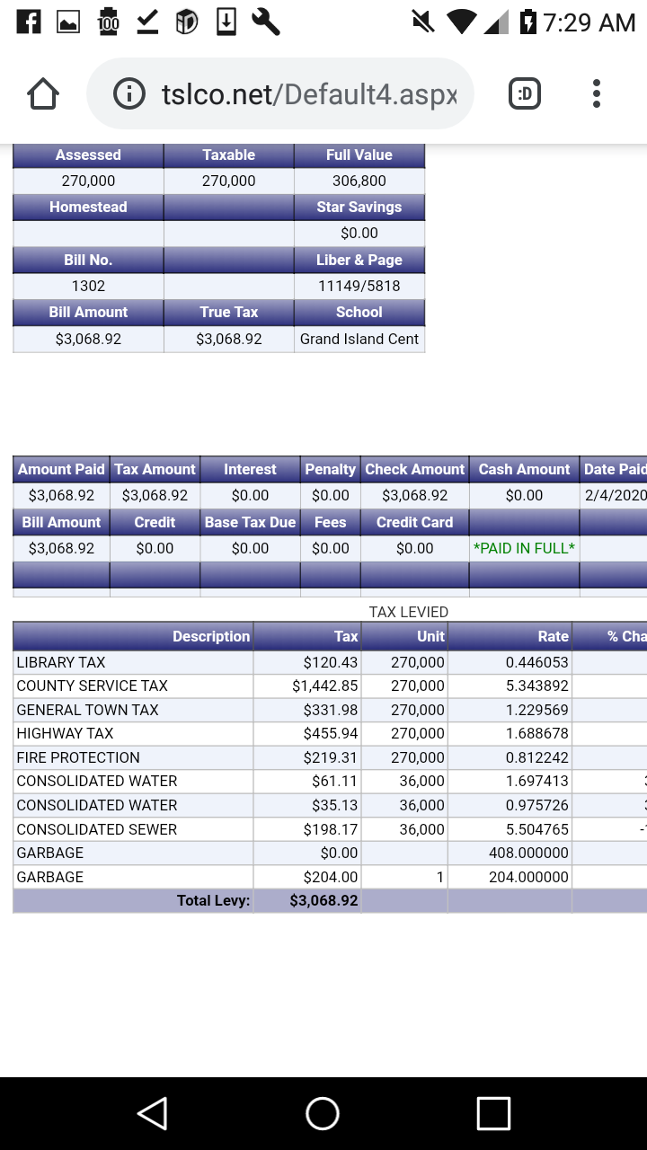Screen dimensions: 647x1150
Task: Tap the Android recent apps square button
Action: tap(493, 1113)
